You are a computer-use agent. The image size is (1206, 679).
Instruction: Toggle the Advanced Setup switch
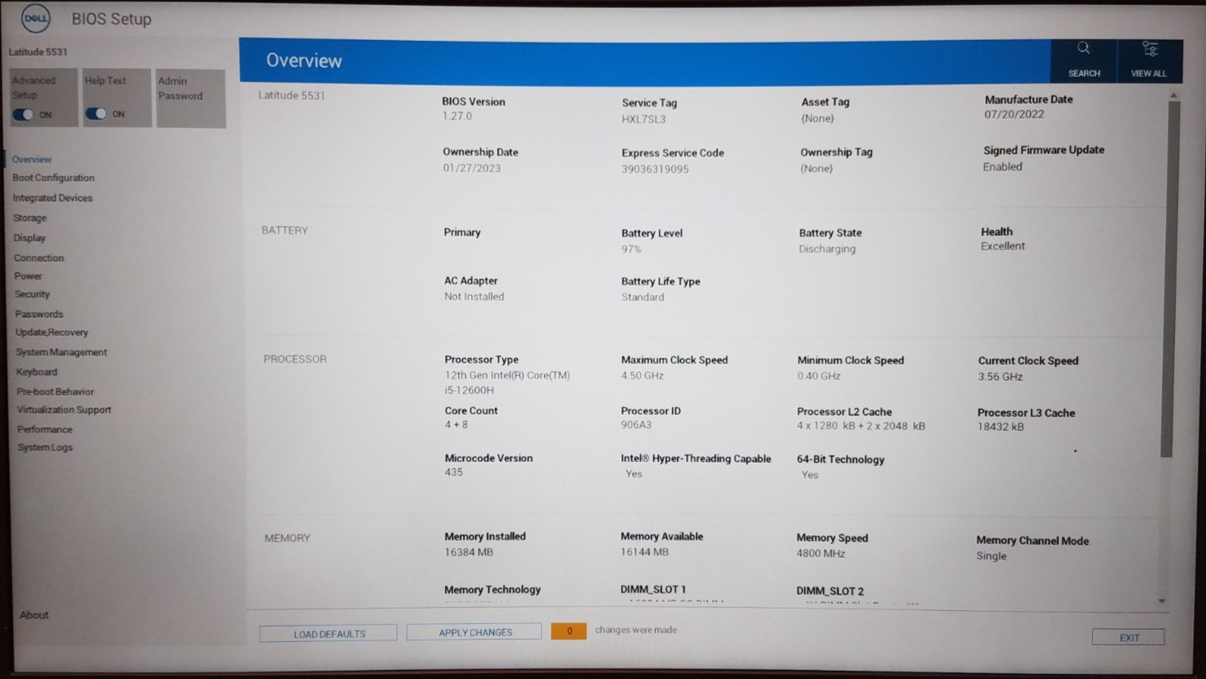point(24,115)
